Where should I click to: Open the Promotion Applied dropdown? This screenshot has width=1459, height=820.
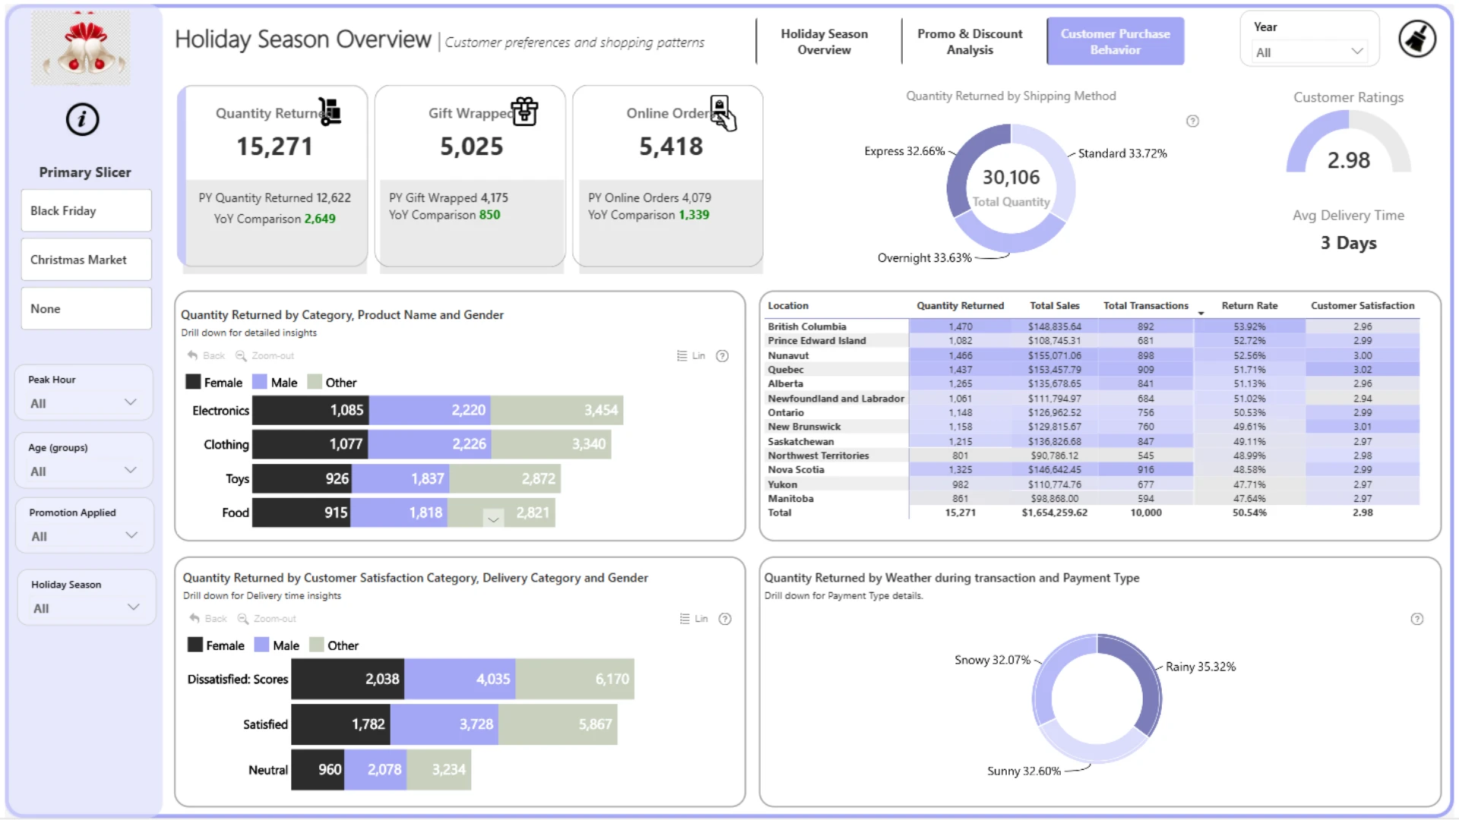click(x=84, y=536)
